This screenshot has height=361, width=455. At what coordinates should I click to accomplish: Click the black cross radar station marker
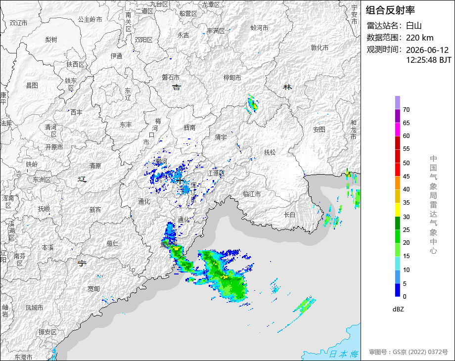click(180, 181)
